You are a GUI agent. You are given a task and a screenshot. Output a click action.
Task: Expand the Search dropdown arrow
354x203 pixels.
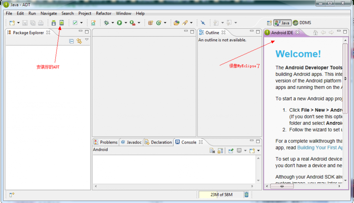191,23
